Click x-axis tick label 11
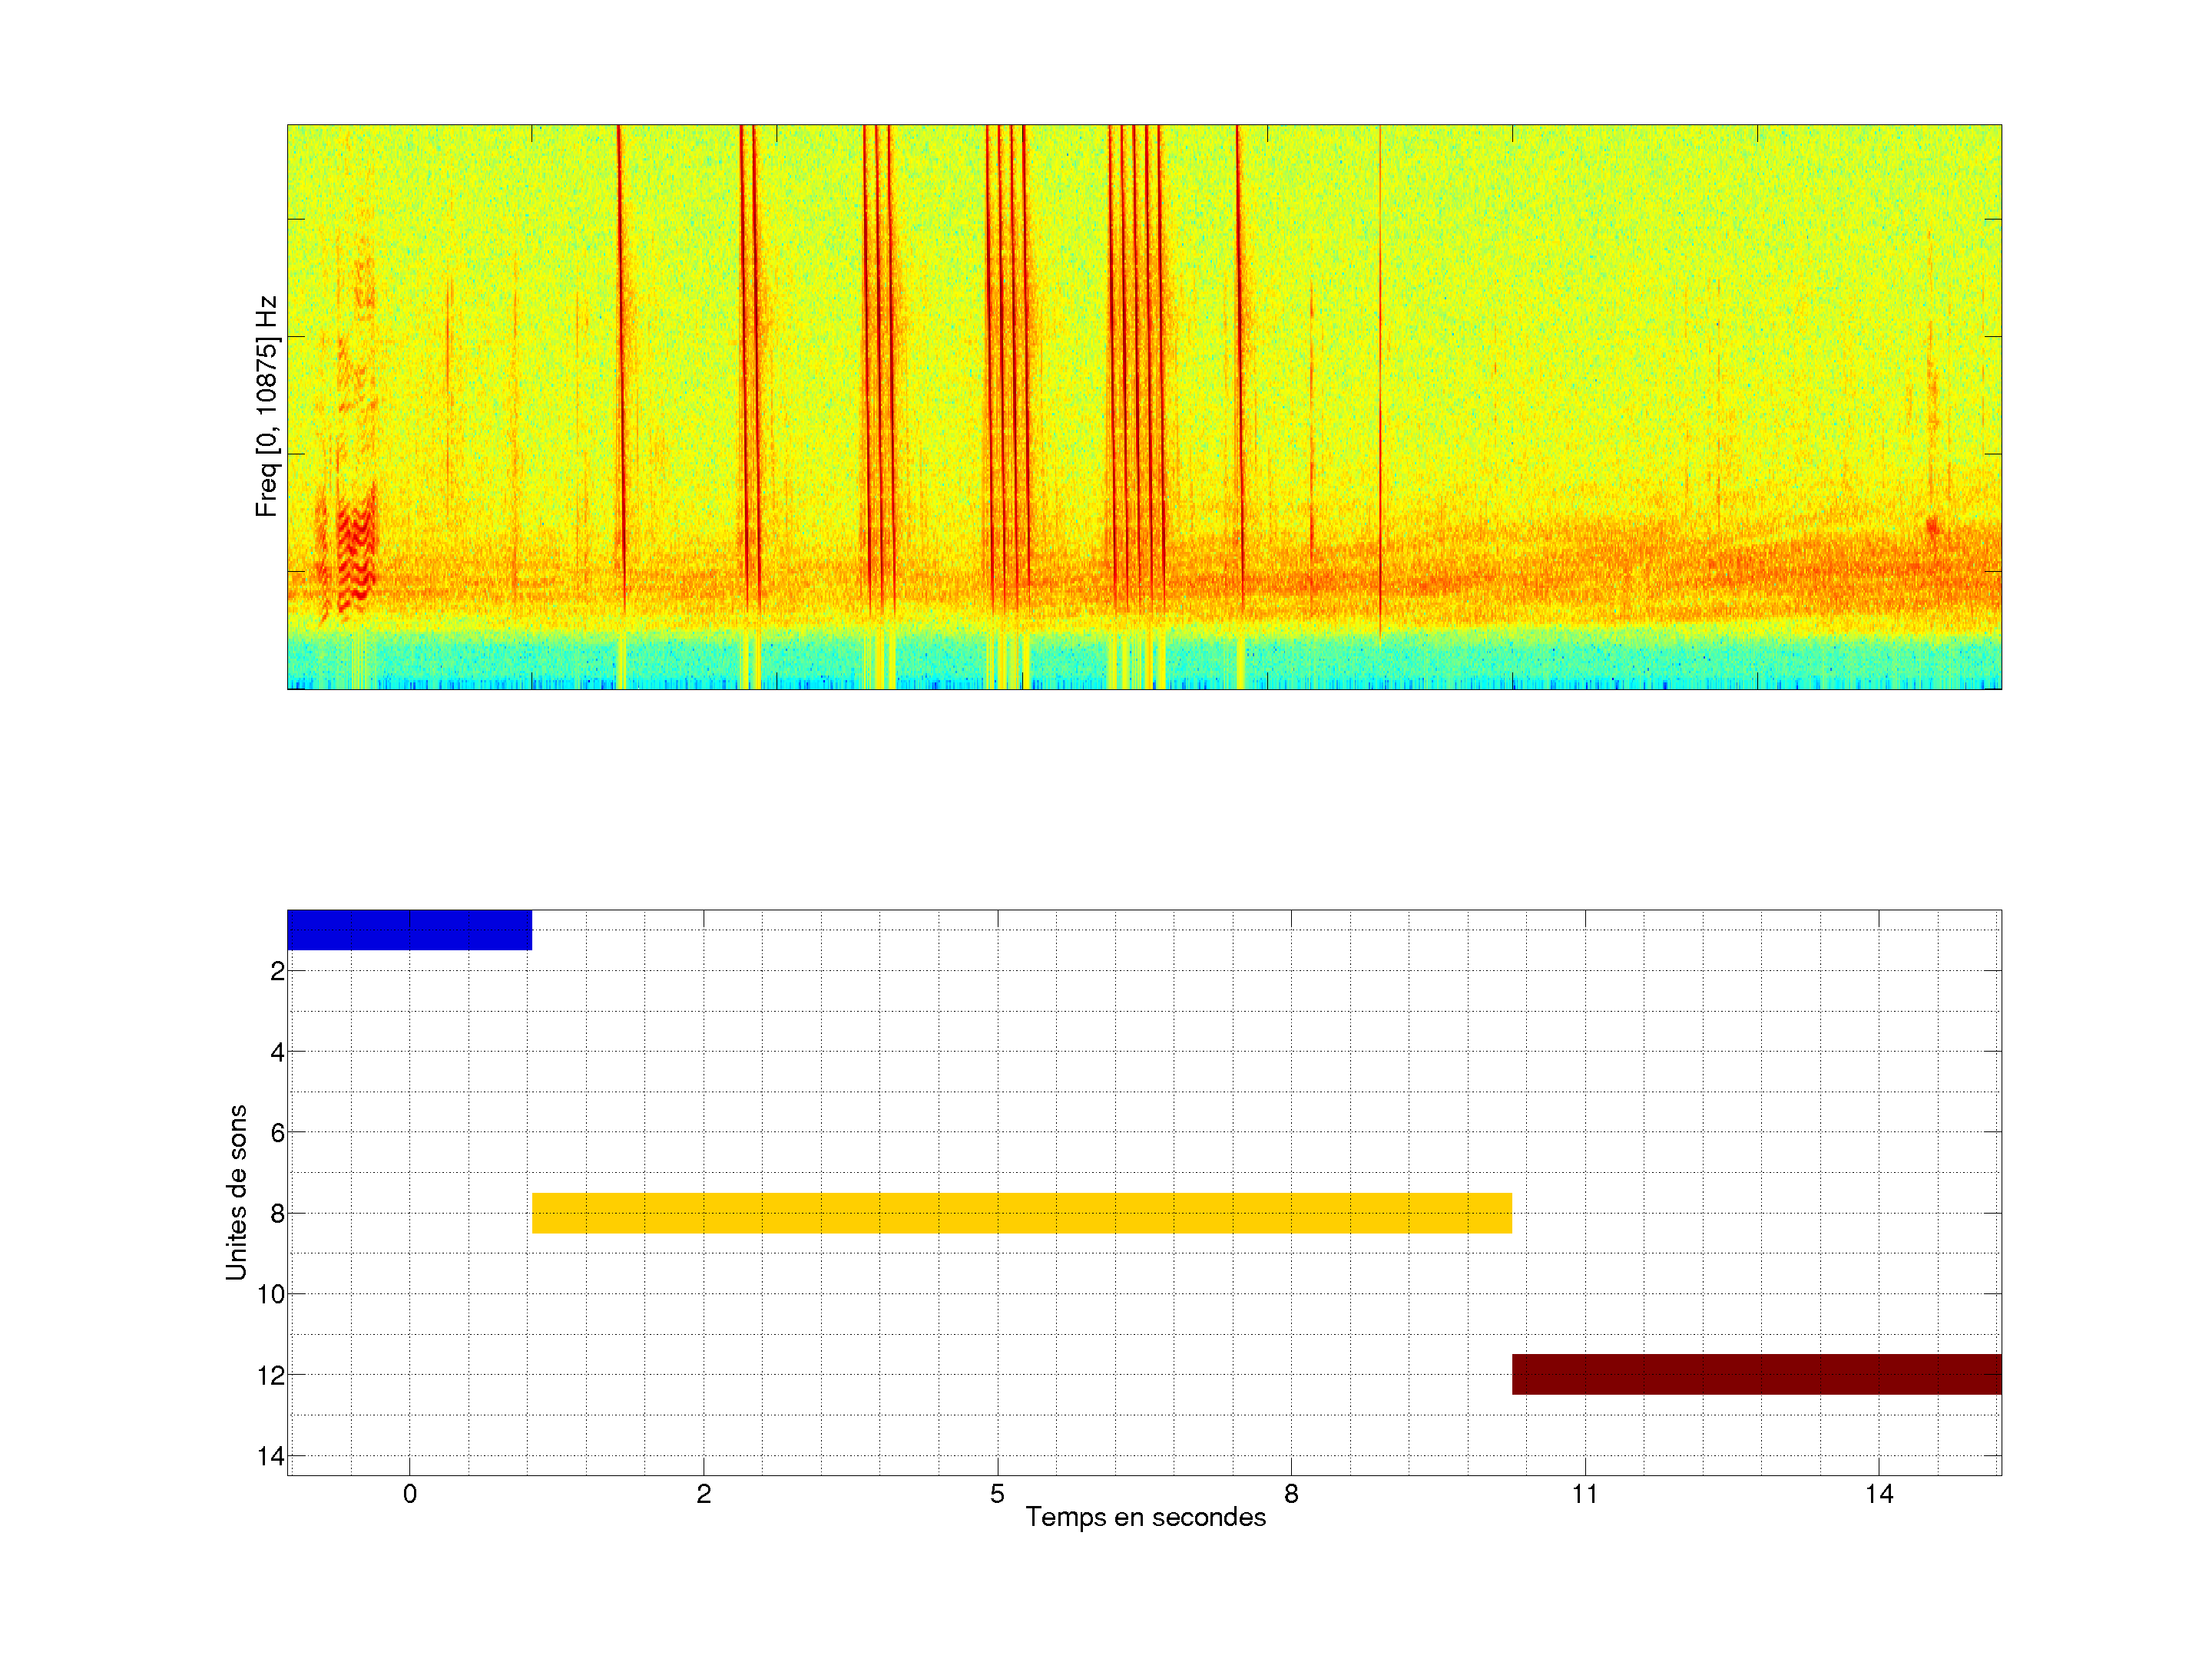 click(1585, 1494)
